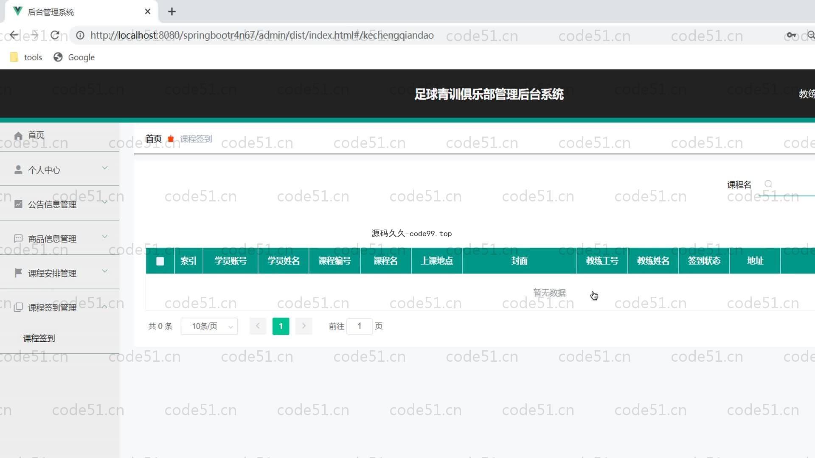
Task: Click the 上课地点 column header
Action: [437, 261]
